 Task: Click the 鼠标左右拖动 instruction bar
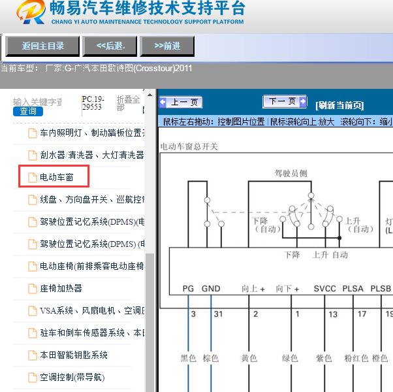pos(275,122)
